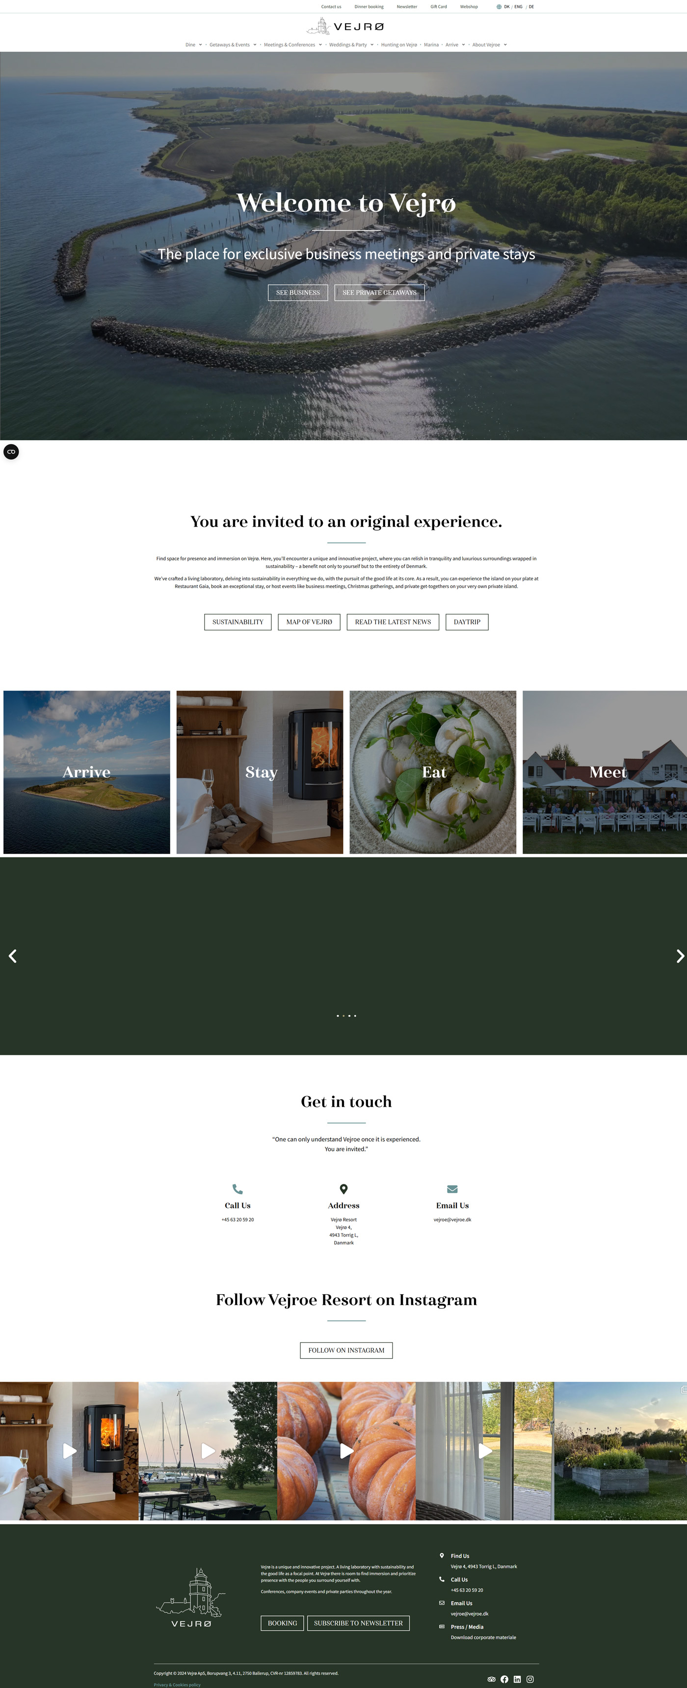Click the envelope Email Us icon
The image size is (687, 1688).
452,1189
